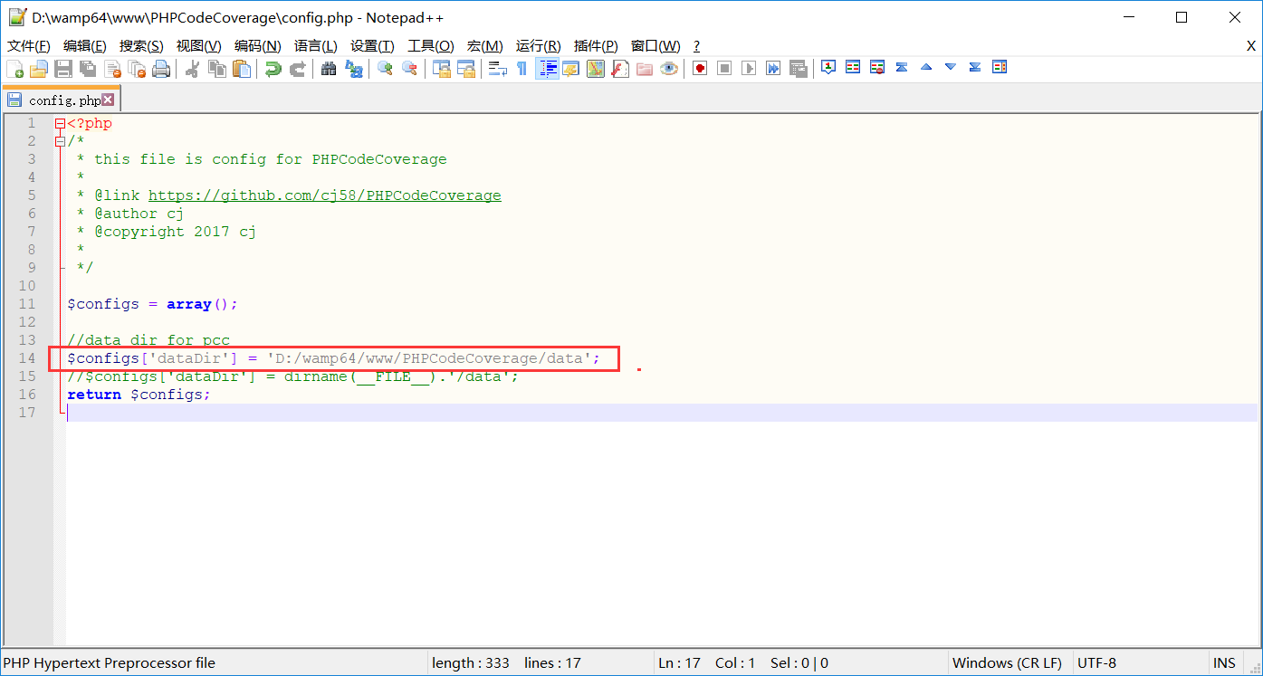
Task: Open the 编码(N) menu
Action: pyautogui.click(x=257, y=46)
